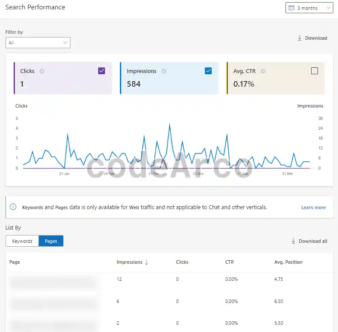This screenshot has height=332, width=338.
Task: Click the info icon next to Clicks
Action: tap(42, 71)
